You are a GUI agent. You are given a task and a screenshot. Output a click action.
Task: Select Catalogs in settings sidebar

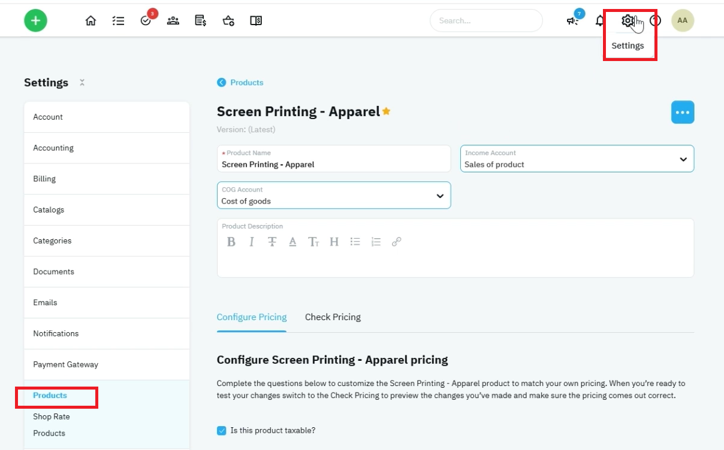click(107, 210)
